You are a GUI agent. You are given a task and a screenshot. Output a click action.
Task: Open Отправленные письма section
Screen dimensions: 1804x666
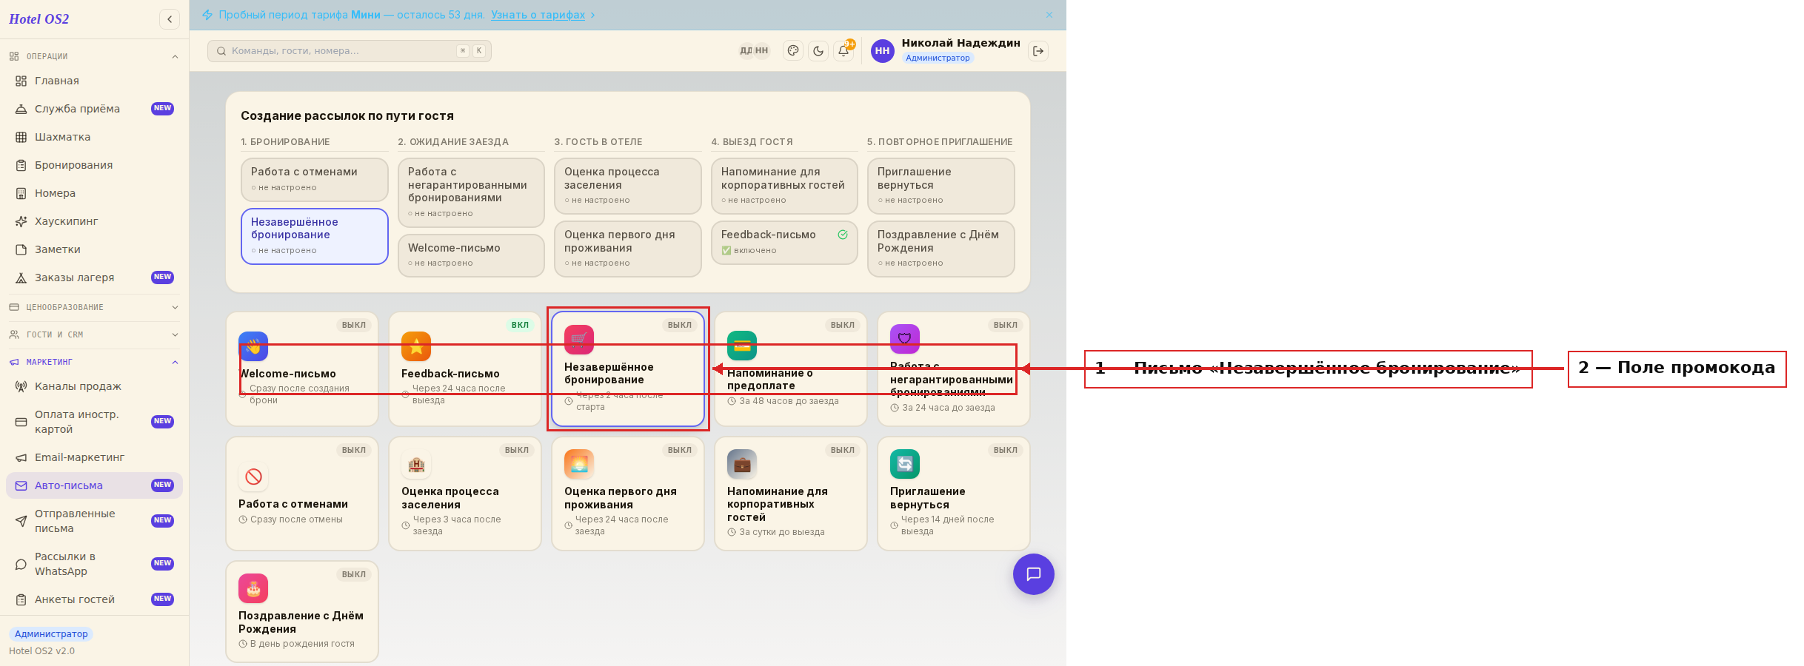[94, 521]
